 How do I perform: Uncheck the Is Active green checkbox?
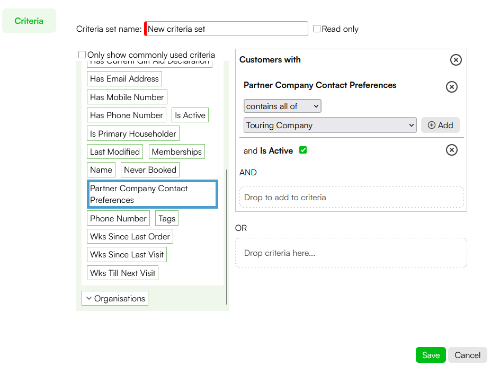click(303, 150)
